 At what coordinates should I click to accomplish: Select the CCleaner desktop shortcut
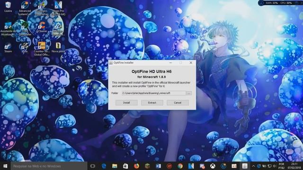[x=41, y=27]
